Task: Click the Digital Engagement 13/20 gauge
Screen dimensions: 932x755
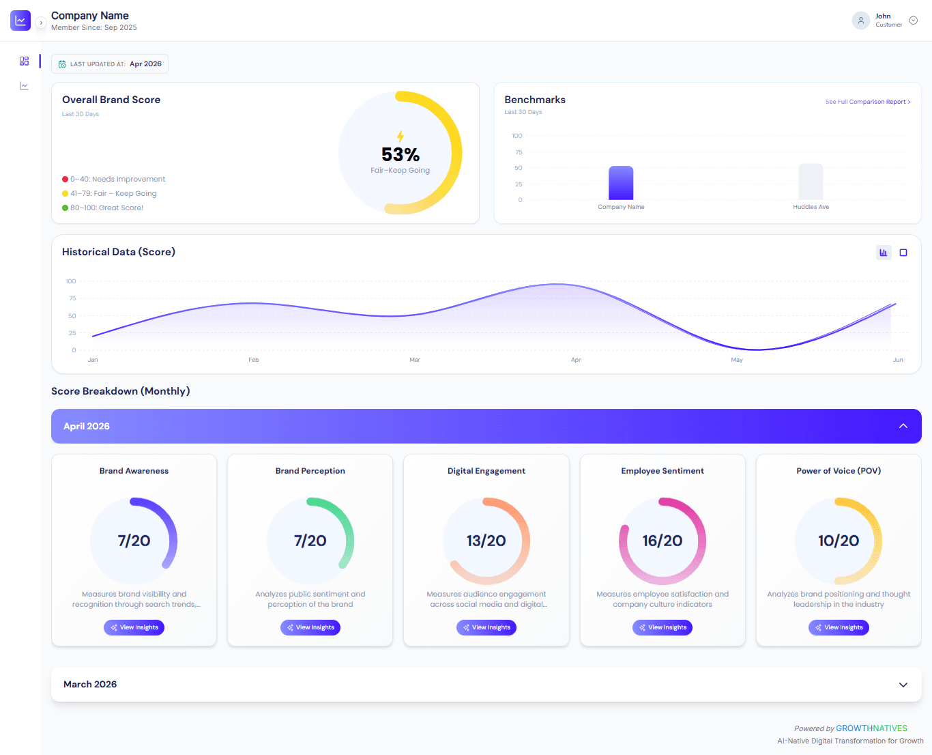Action: point(486,541)
